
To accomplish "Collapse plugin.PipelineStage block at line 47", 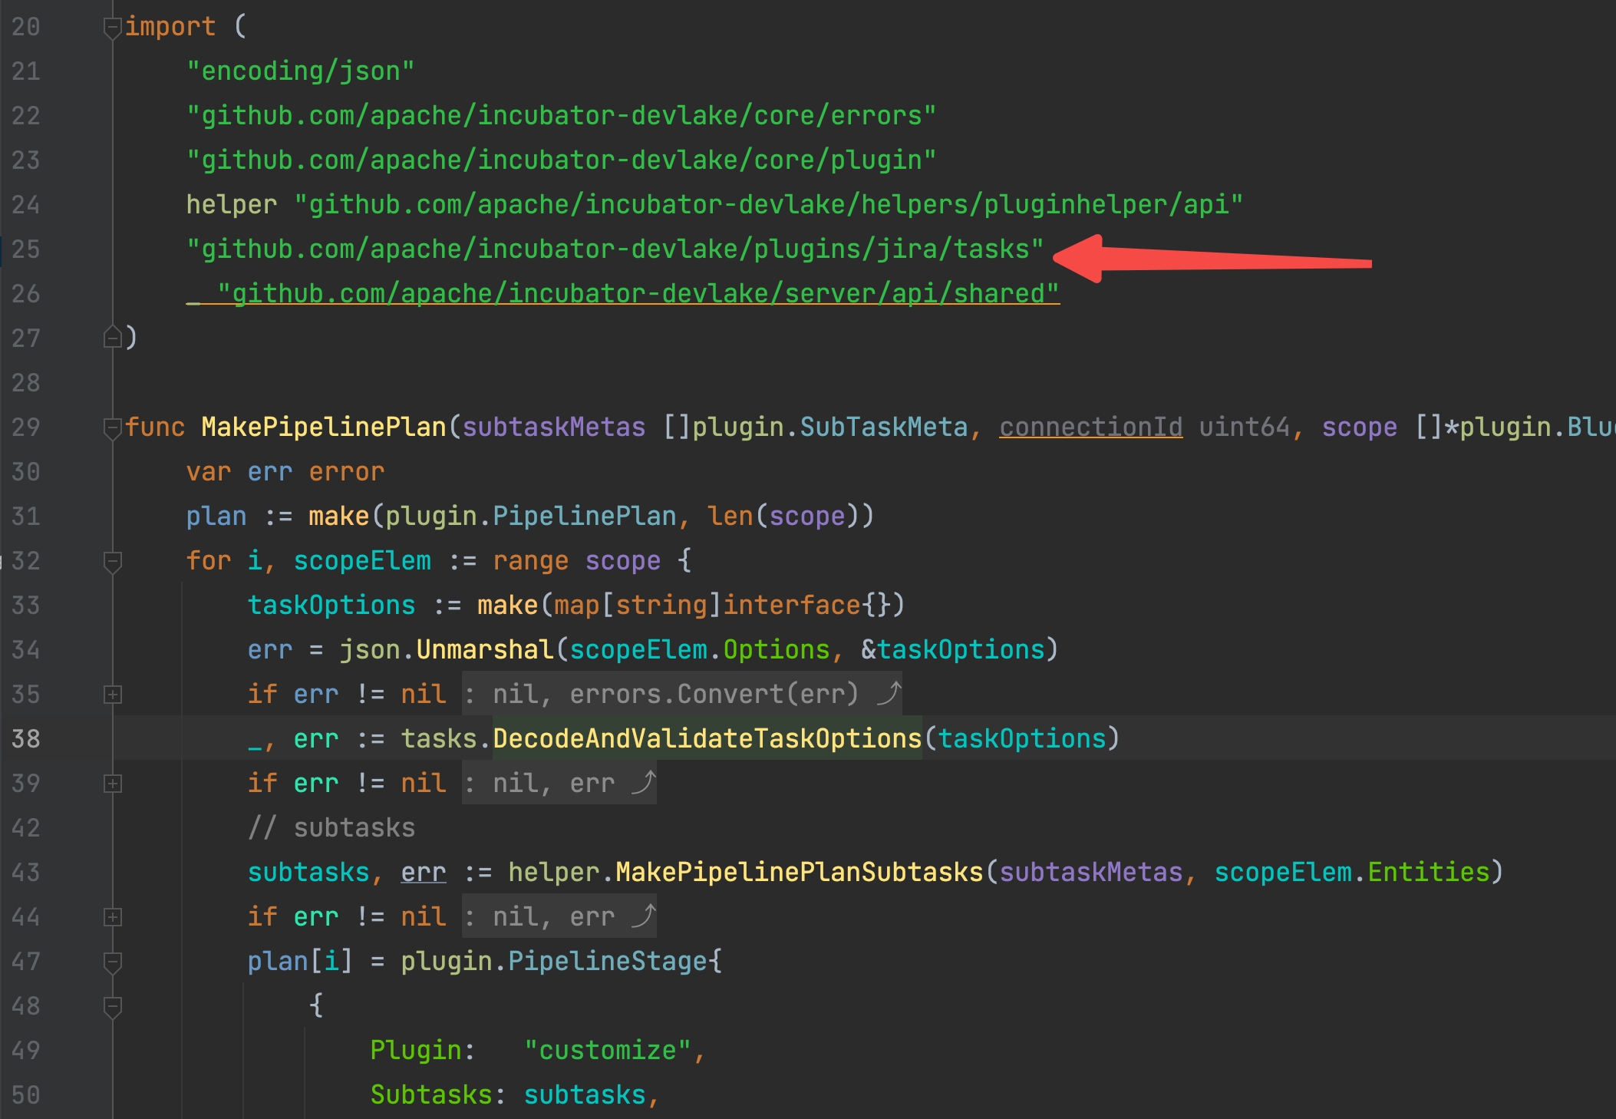I will pos(112,962).
